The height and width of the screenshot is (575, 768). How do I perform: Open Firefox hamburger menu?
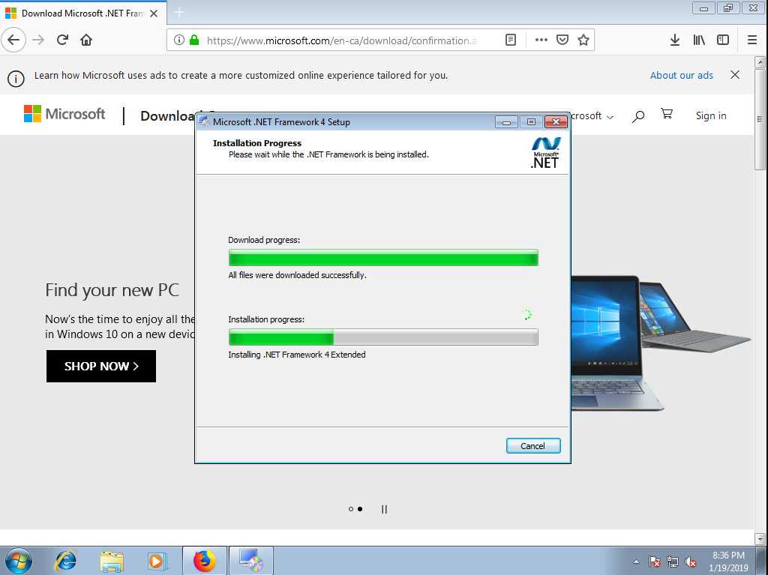[752, 40]
